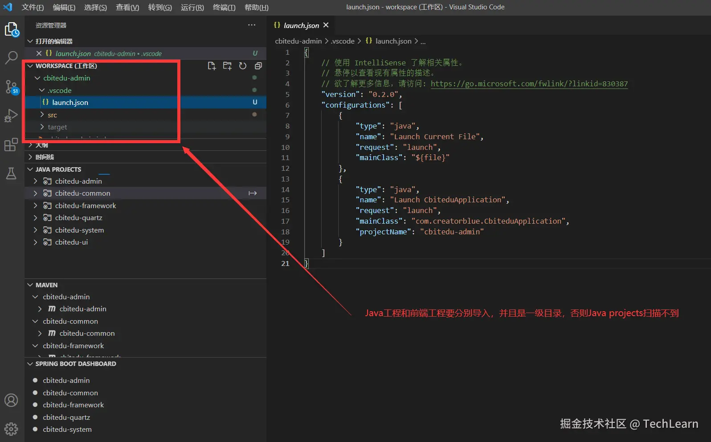Viewport: 711px width, 442px height.
Task: Open the Testing flask view
Action: click(11, 173)
